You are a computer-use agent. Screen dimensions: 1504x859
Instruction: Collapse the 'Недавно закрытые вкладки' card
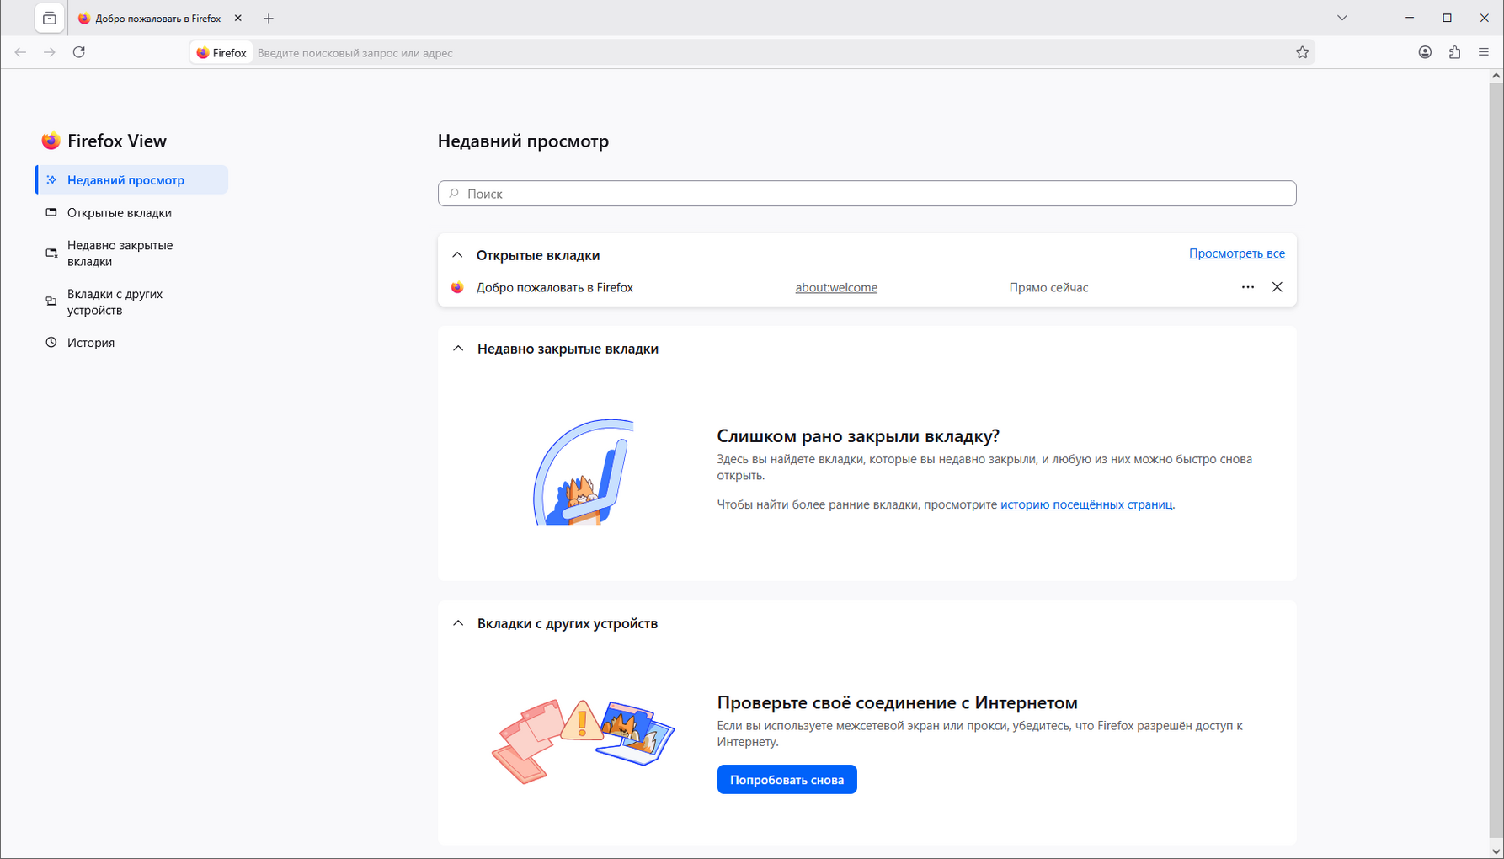(458, 349)
